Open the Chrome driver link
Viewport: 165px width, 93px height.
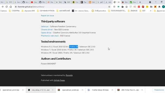[x=47, y=29]
